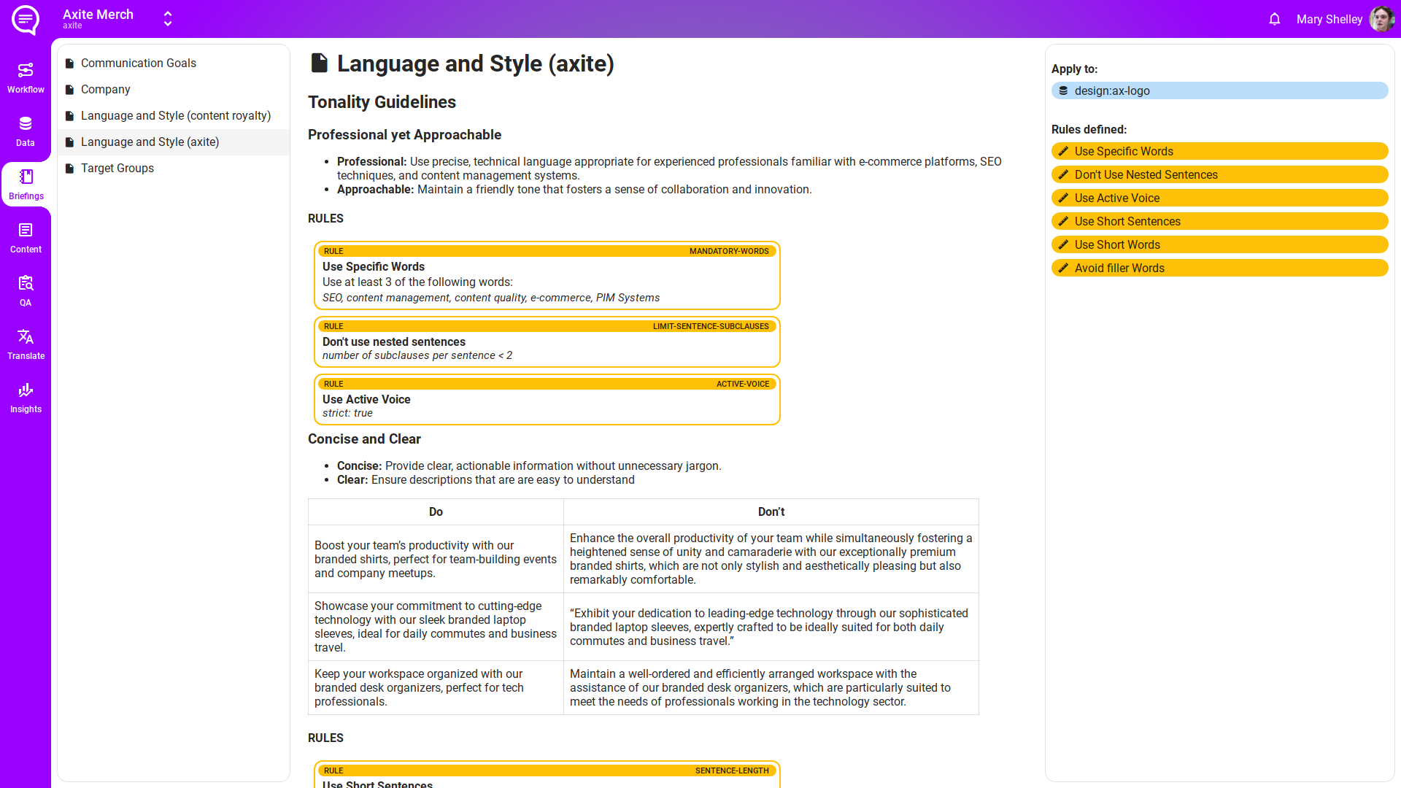
Task: Click the notification bell icon
Action: click(1274, 20)
